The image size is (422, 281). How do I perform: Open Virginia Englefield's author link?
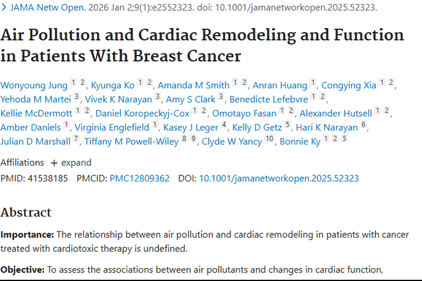(x=112, y=128)
